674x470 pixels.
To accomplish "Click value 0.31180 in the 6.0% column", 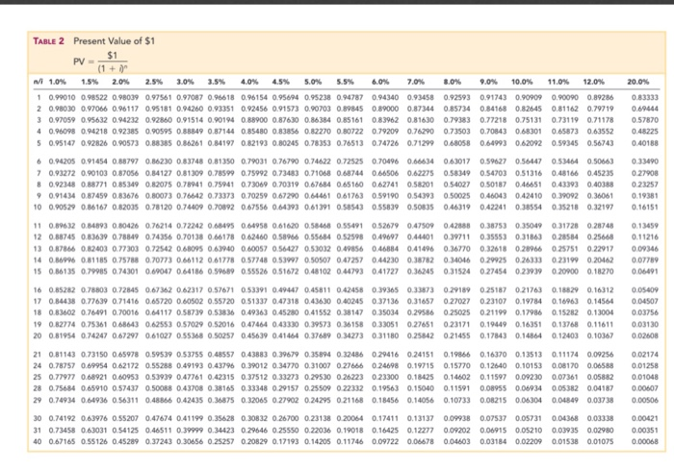I will (x=385, y=335).
